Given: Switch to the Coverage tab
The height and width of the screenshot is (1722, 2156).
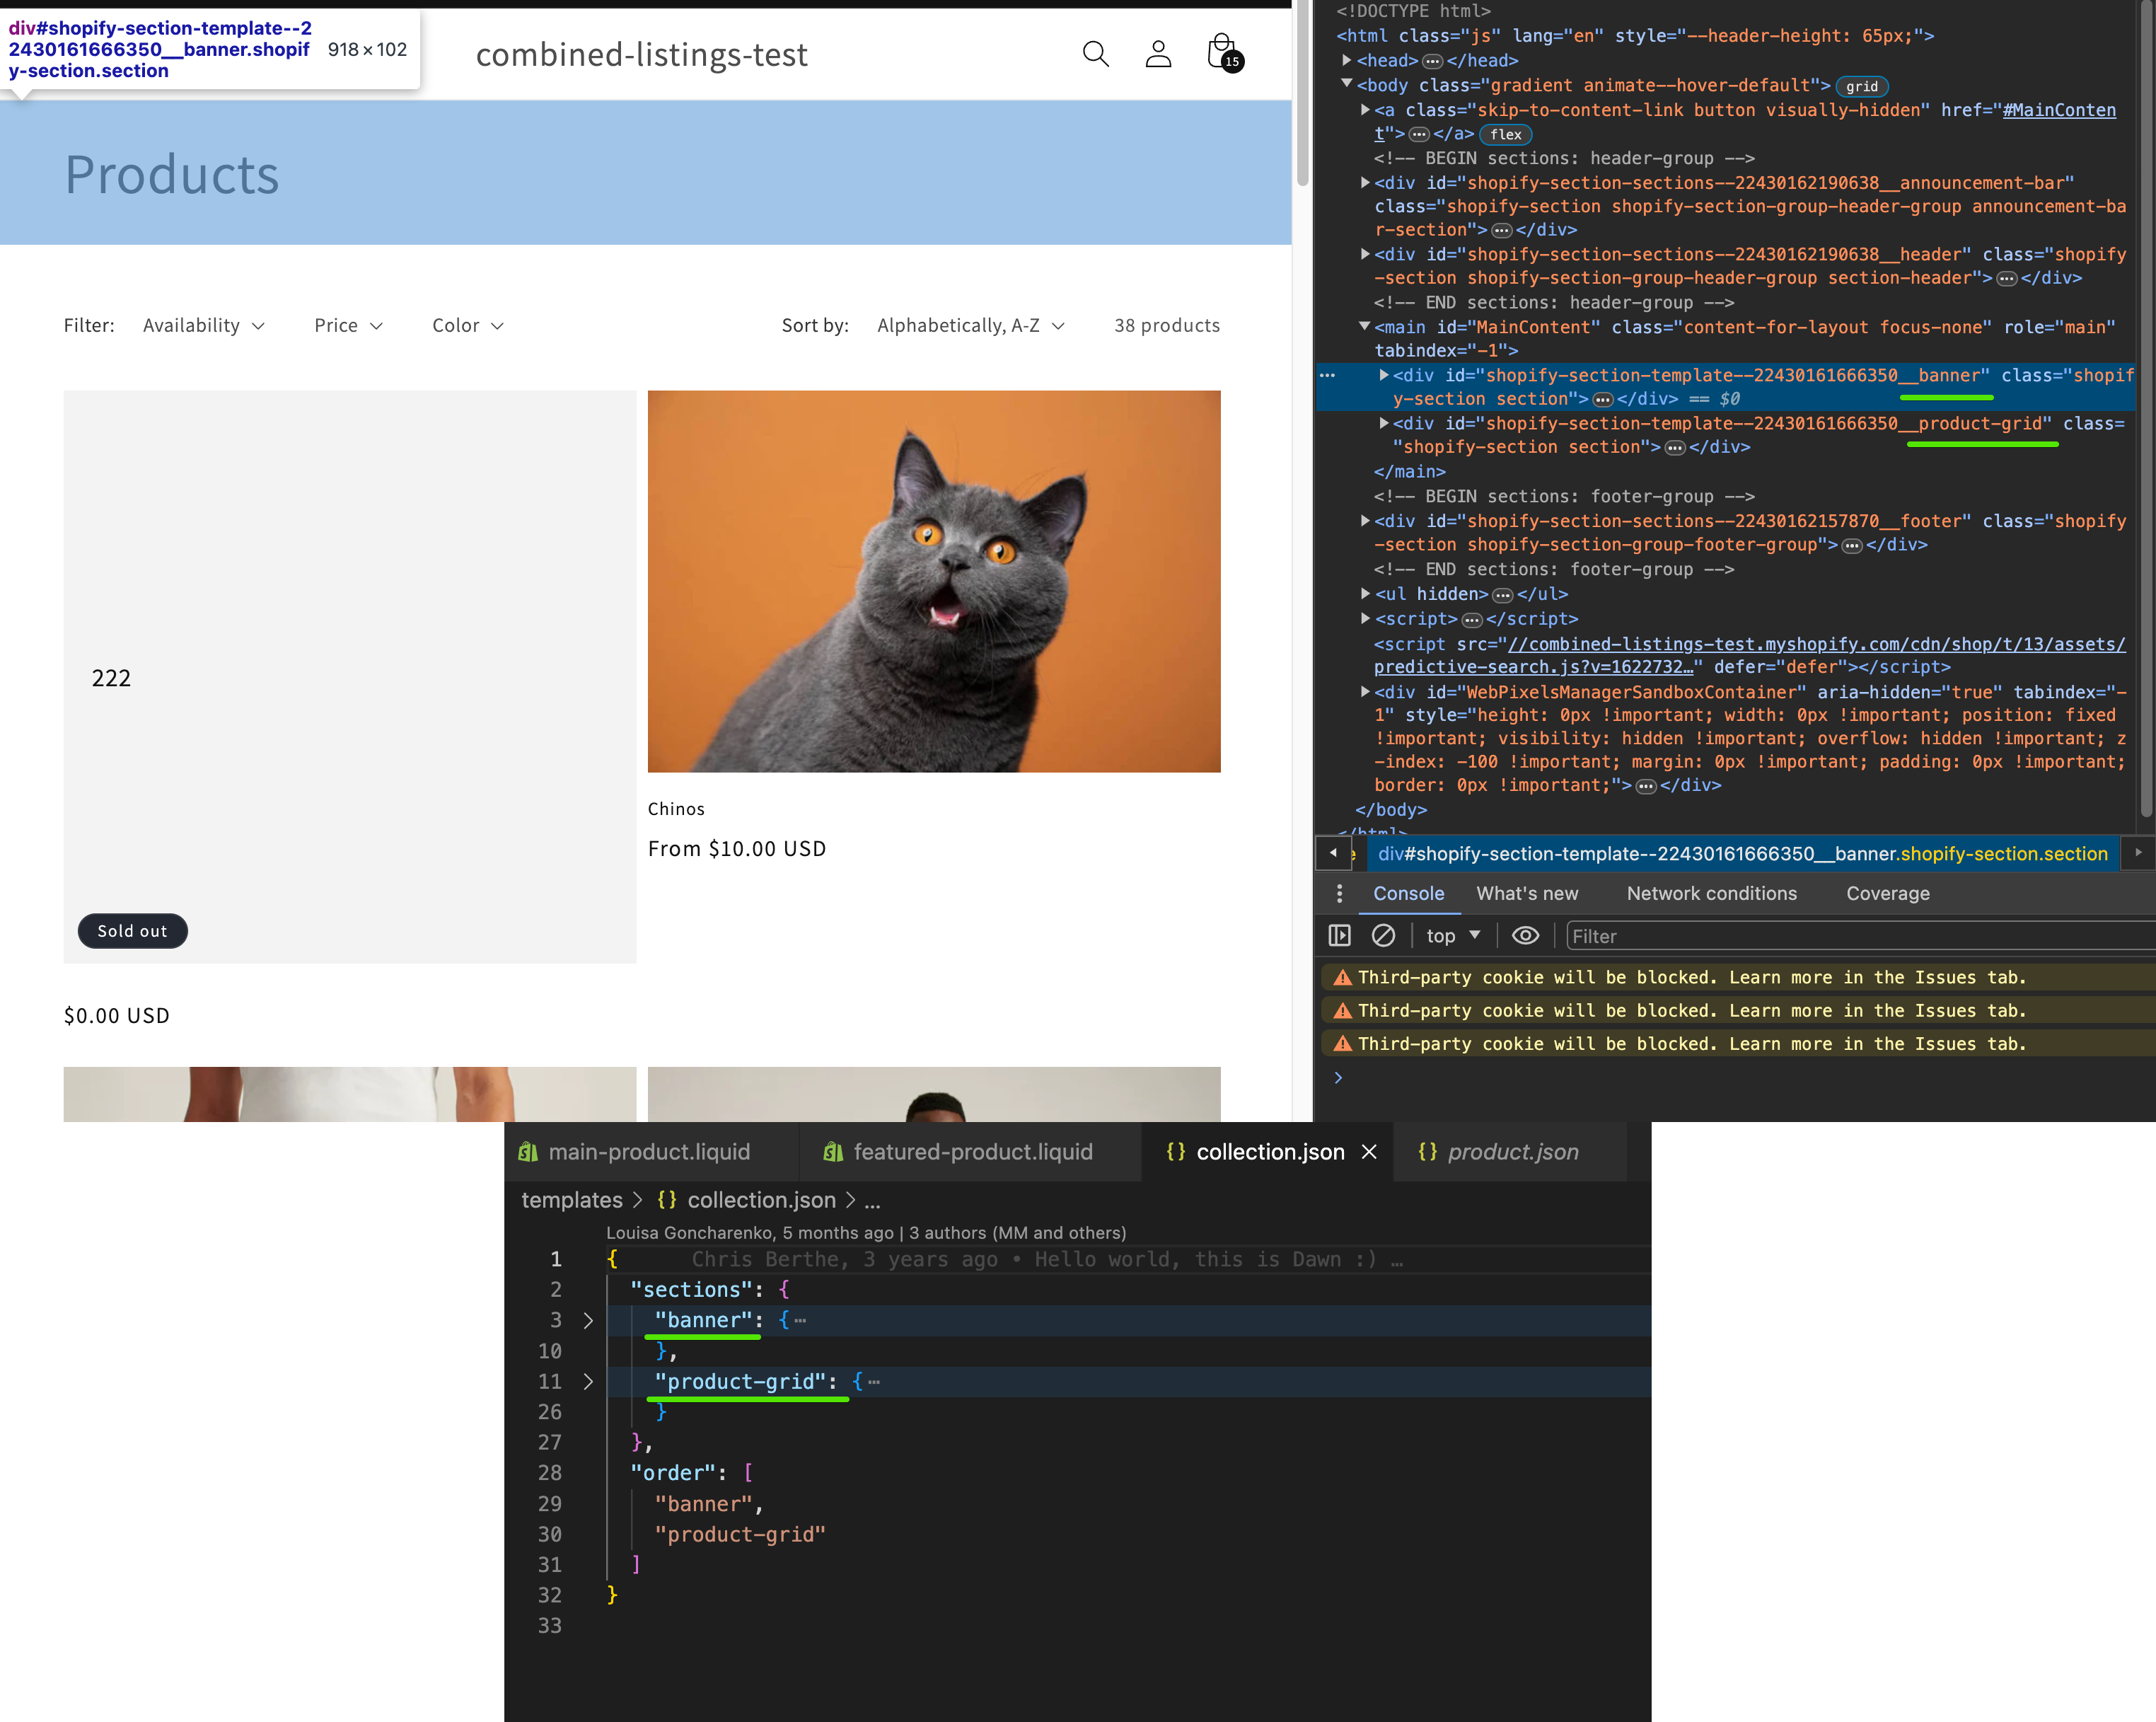Looking at the screenshot, I should 1888,893.
